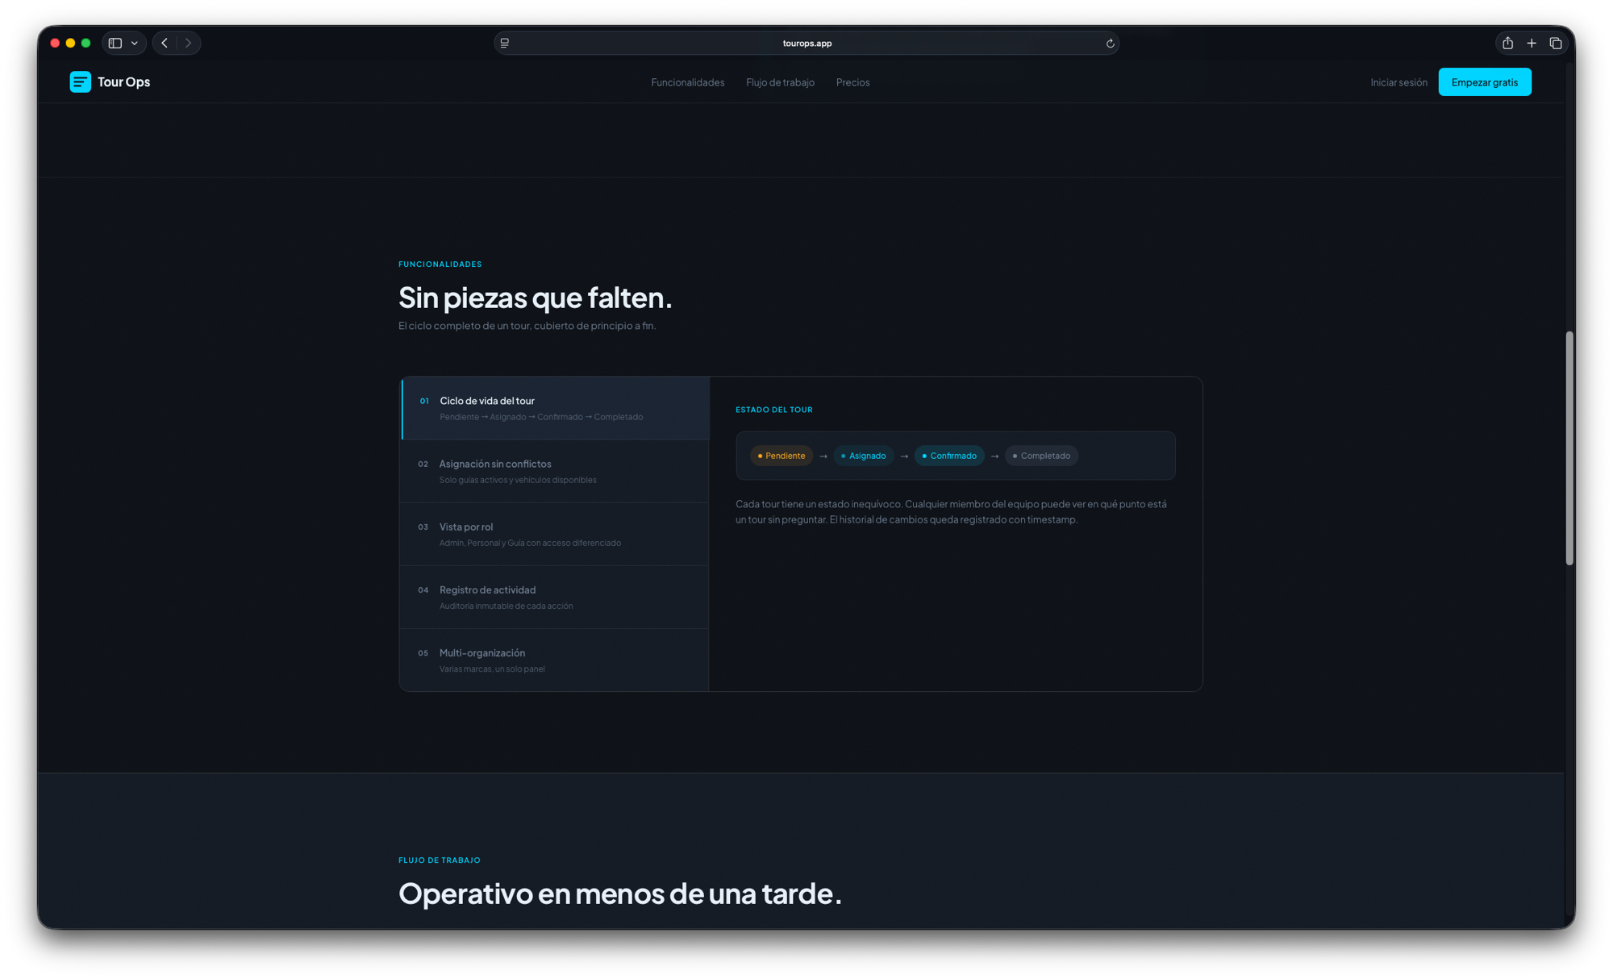Viewport: 1613px width, 979px height.
Task: Open the Precios nav item
Action: point(852,81)
